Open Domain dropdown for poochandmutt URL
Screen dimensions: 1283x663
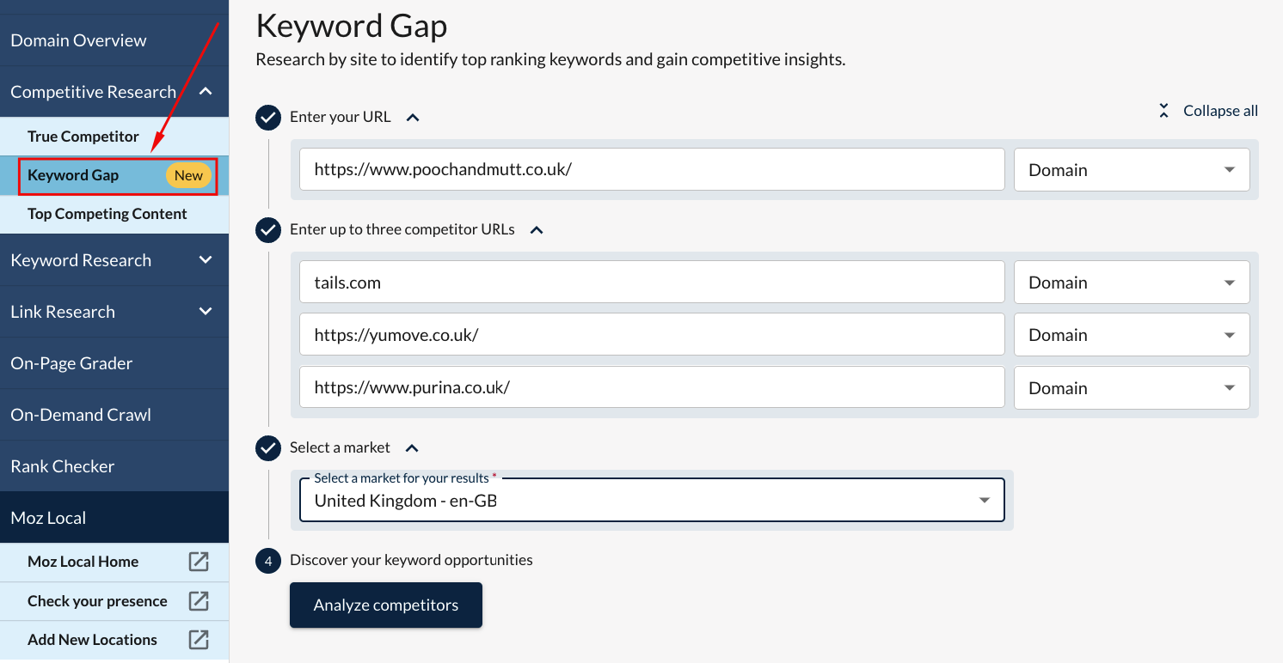click(x=1132, y=170)
